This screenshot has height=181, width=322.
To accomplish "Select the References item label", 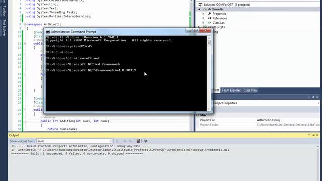I will (220, 18).
